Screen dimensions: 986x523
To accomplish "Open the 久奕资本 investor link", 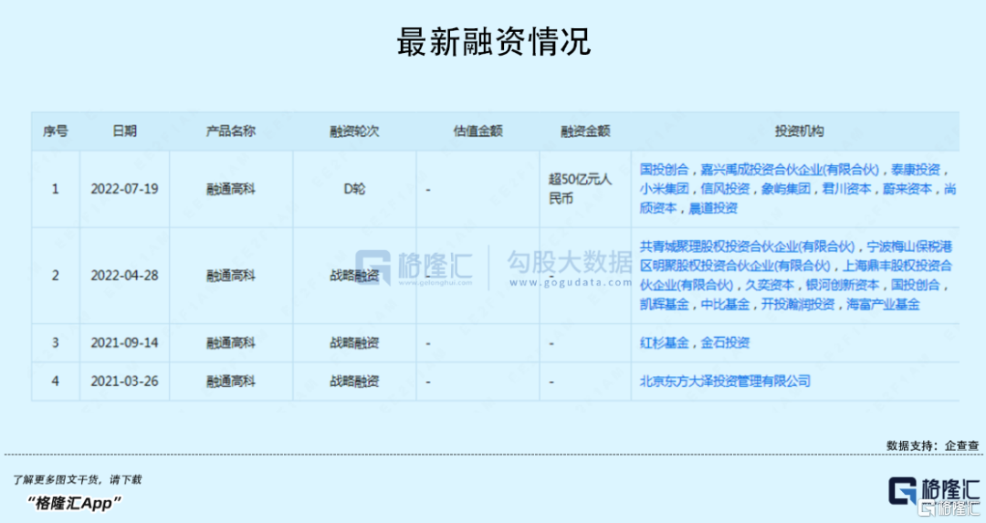I will [x=770, y=285].
